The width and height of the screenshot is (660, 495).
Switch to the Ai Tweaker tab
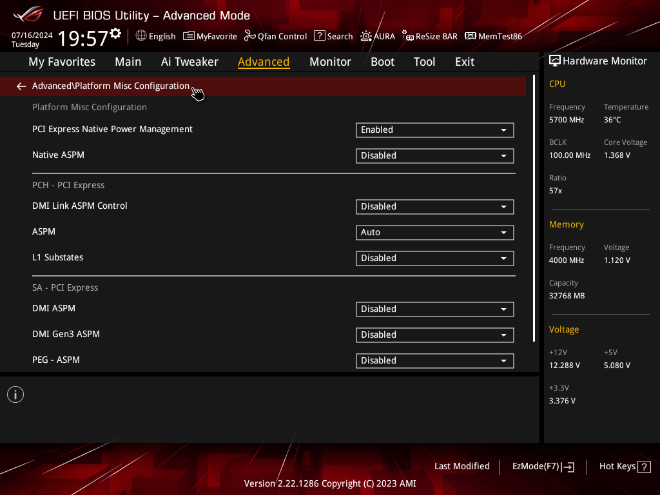189,62
